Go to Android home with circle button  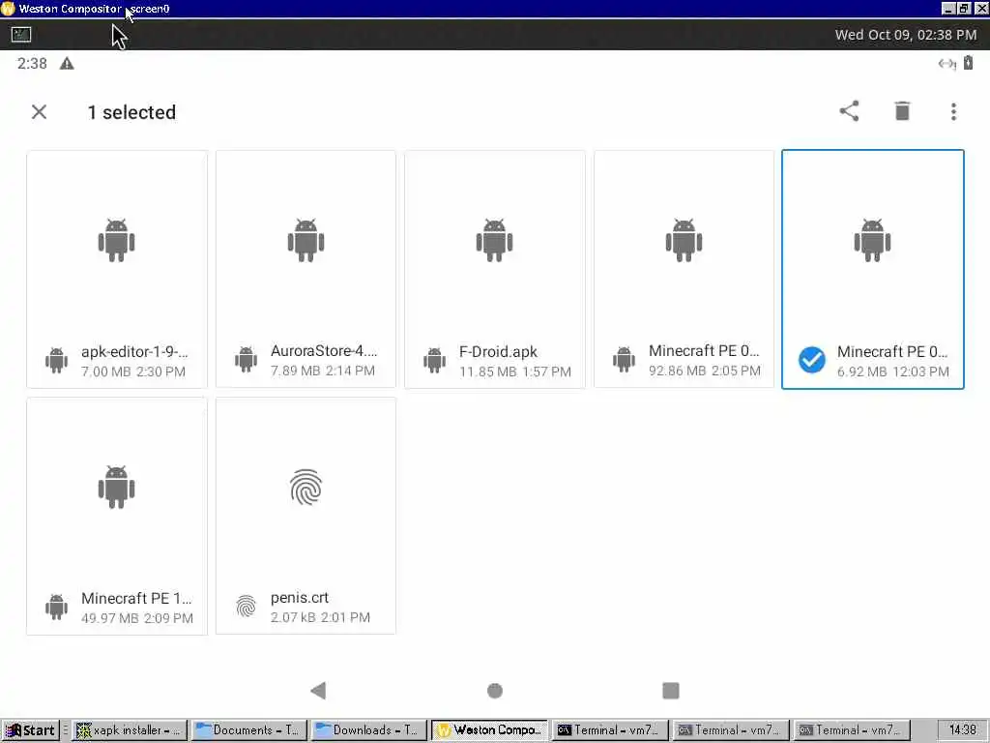(x=495, y=691)
